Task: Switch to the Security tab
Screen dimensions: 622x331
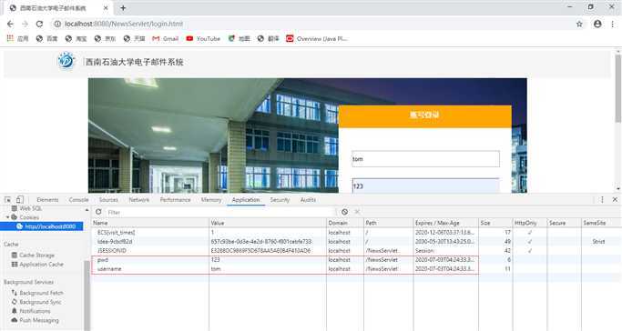Action: tap(280, 199)
